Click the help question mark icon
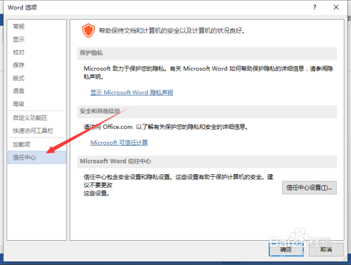This screenshot has width=351, height=265. (x=315, y=8)
